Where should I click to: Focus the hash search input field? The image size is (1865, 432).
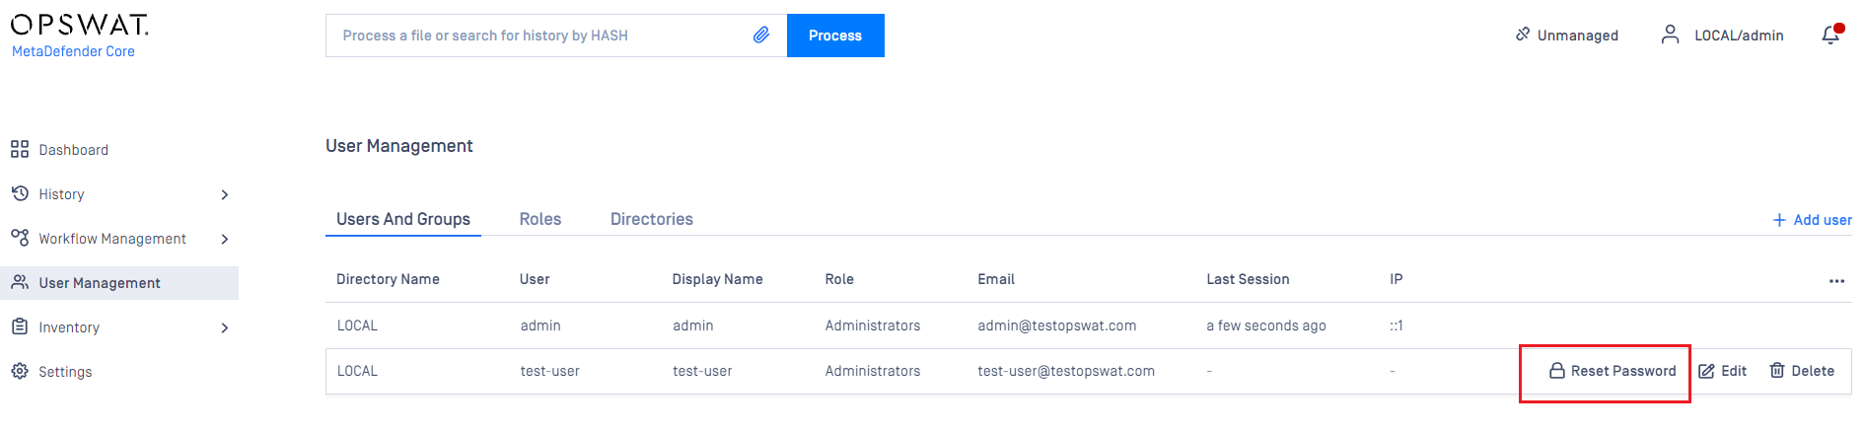pyautogui.click(x=538, y=36)
